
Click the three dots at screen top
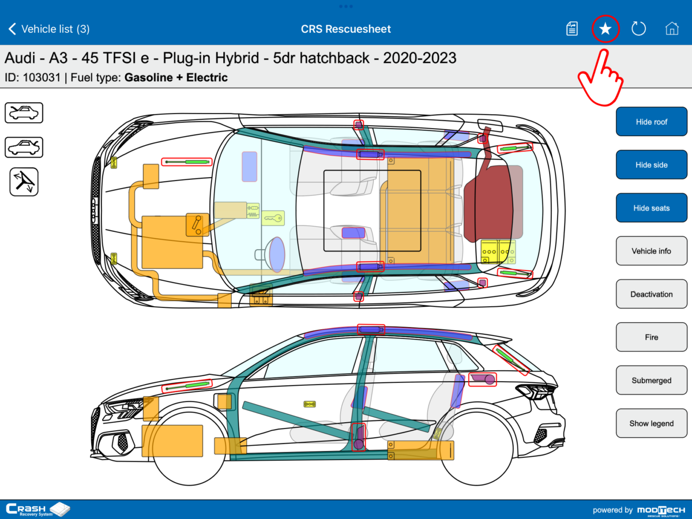pos(346,6)
